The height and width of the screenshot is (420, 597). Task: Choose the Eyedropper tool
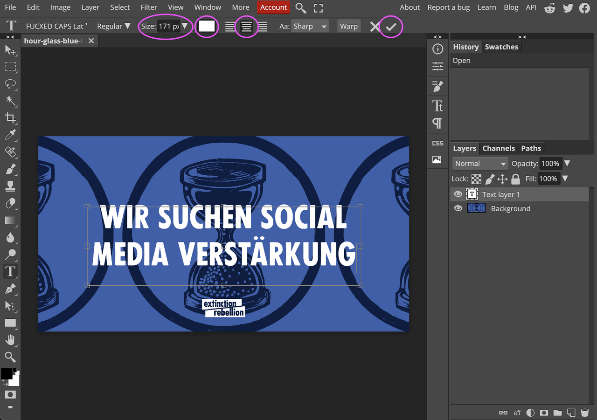10,135
